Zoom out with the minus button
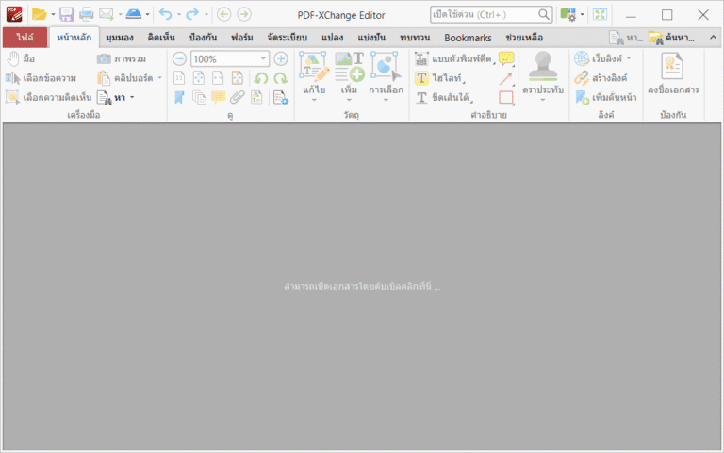 [x=179, y=58]
